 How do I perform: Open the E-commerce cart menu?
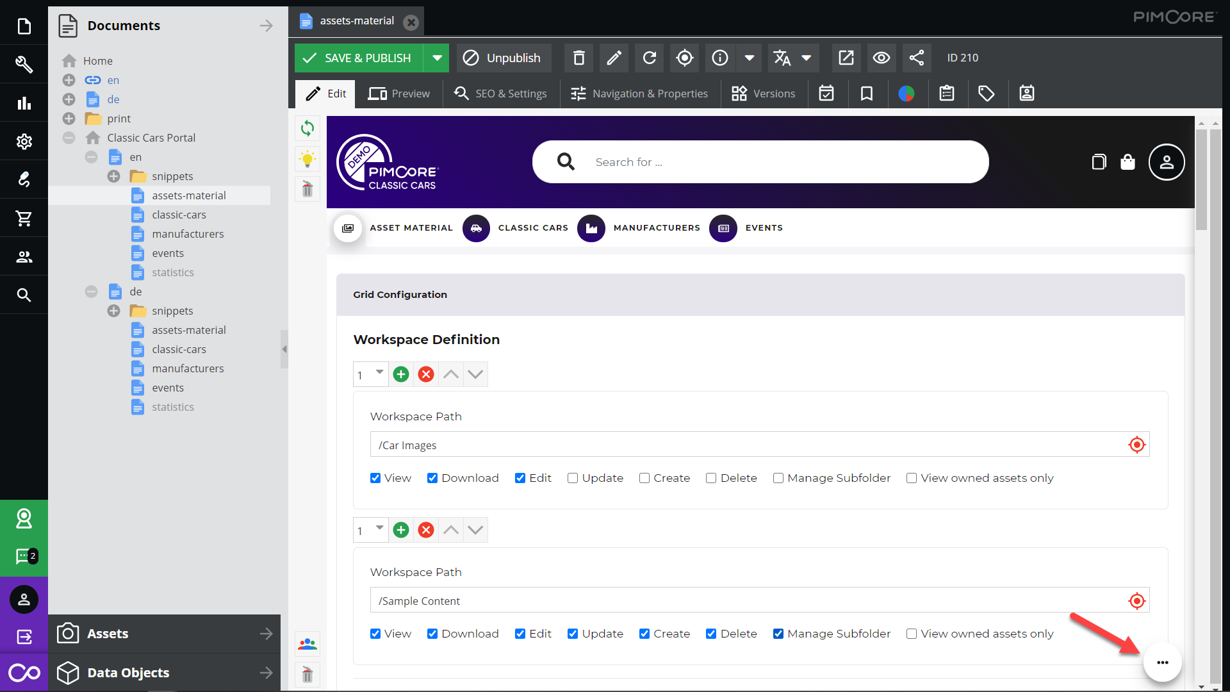24,218
